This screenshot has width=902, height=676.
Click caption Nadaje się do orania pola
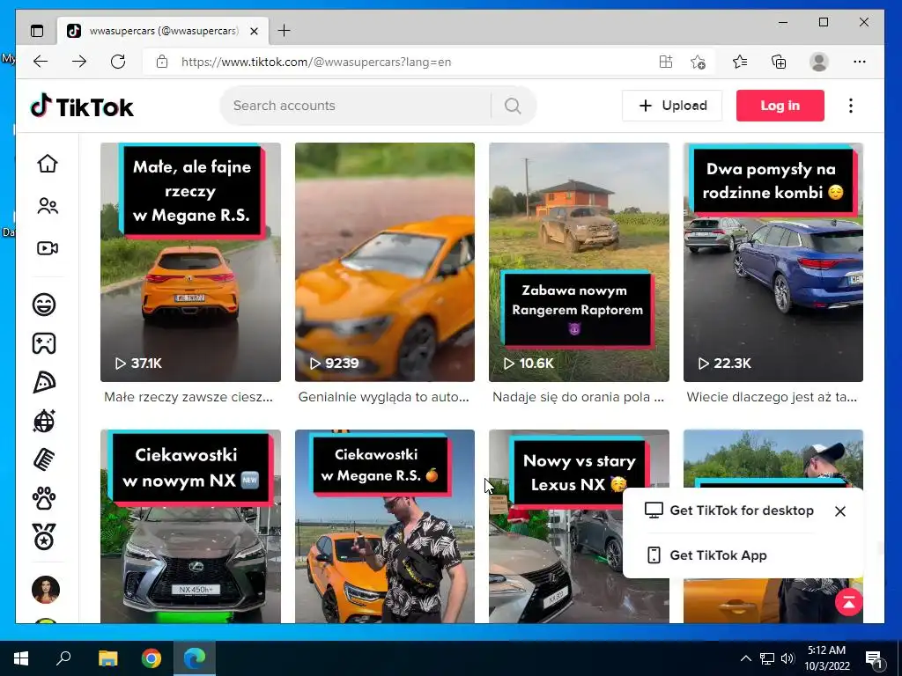click(x=578, y=397)
